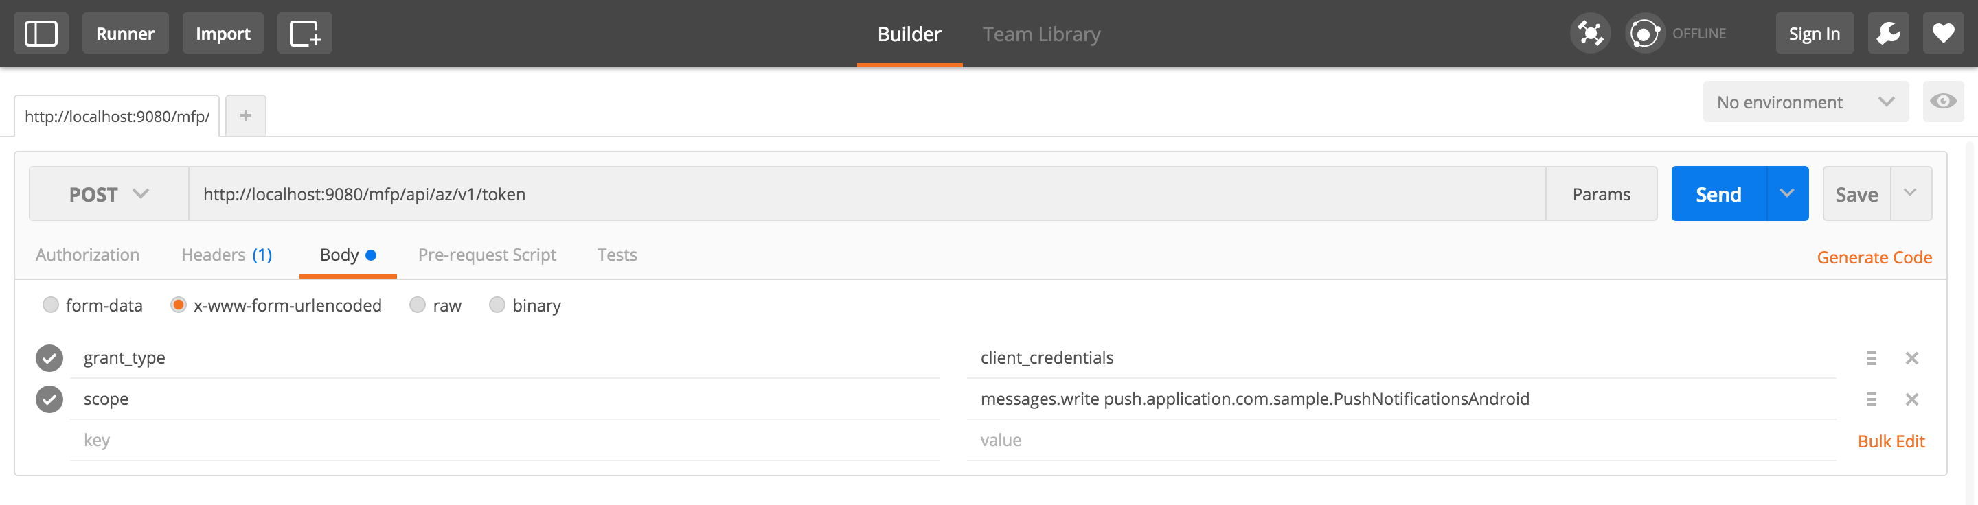1978x505 pixels.
Task: Expand the Send button dropdown arrow
Action: [1787, 194]
